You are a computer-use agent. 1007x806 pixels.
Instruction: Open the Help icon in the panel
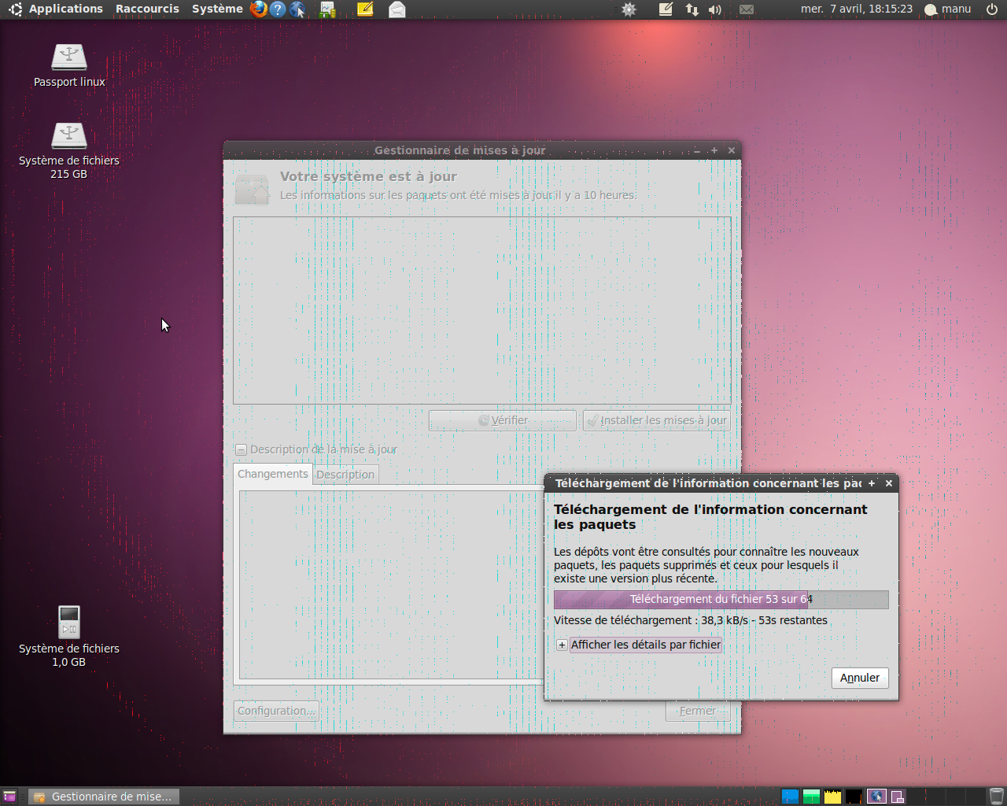coord(278,9)
